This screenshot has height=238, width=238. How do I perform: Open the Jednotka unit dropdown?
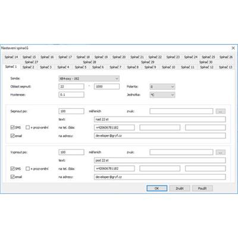click(x=162, y=95)
